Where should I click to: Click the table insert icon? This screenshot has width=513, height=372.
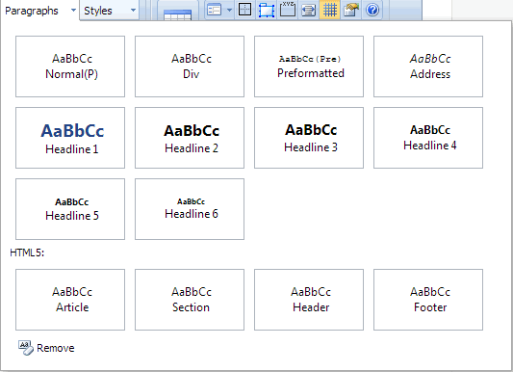pos(178,13)
